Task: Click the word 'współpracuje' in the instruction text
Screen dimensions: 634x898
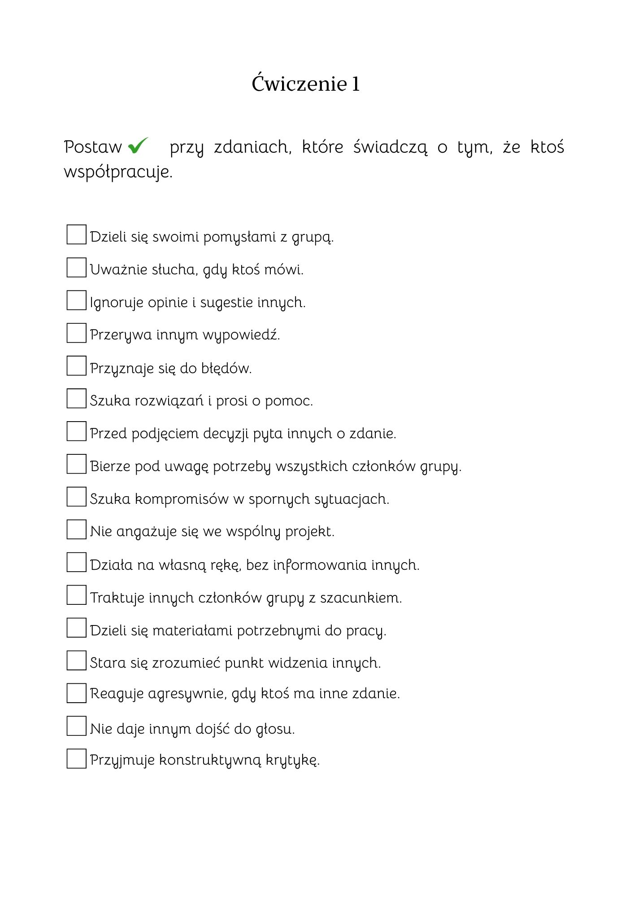Action: pos(118,172)
